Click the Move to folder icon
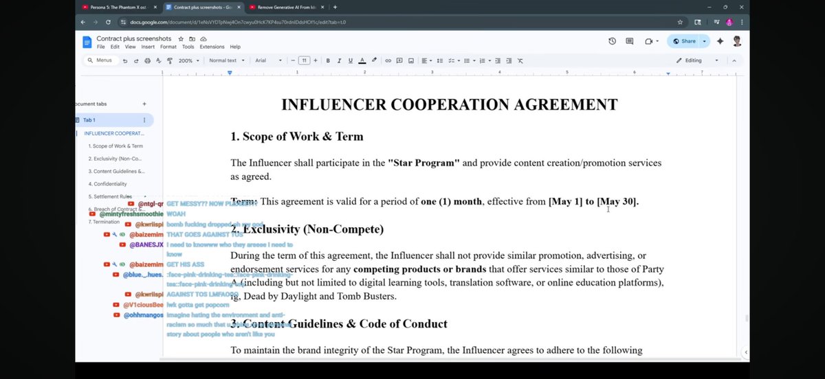This screenshot has height=379, width=825. coord(192,39)
